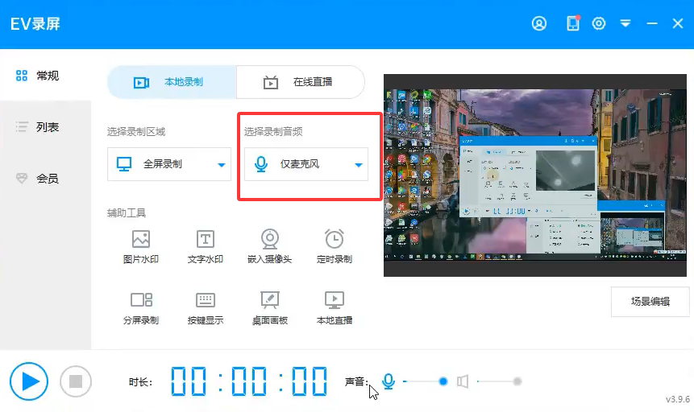This screenshot has width=694, height=412.
Task: Click the v3.9.6 version text
Action: pos(678,399)
